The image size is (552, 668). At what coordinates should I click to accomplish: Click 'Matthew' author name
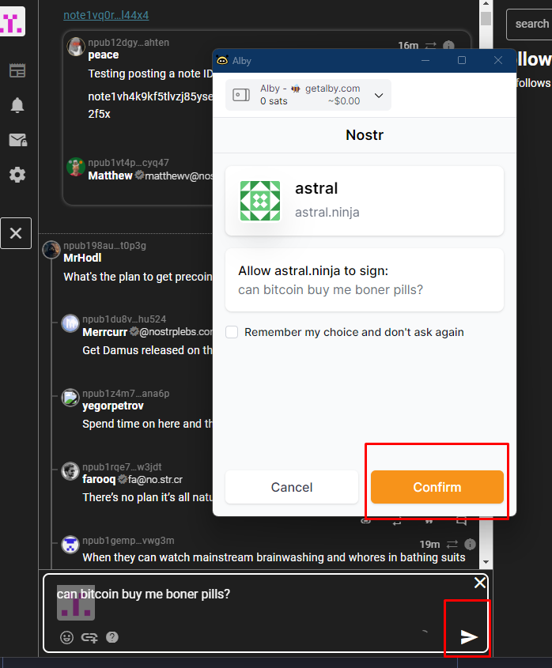111,175
